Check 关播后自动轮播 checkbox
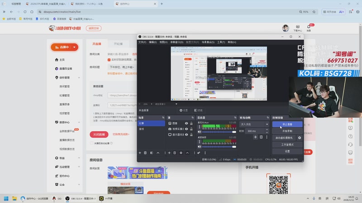This screenshot has width=362, height=203. point(92,143)
